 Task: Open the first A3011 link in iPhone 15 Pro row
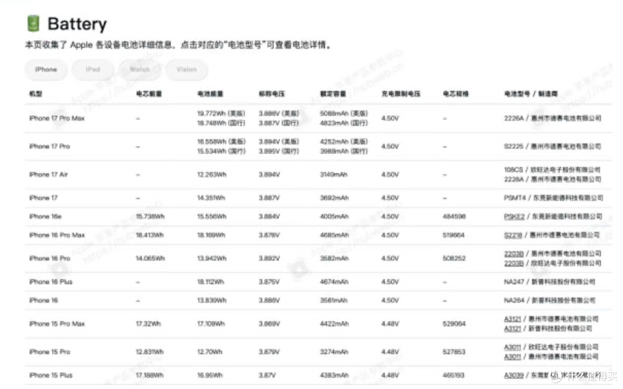(512, 347)
